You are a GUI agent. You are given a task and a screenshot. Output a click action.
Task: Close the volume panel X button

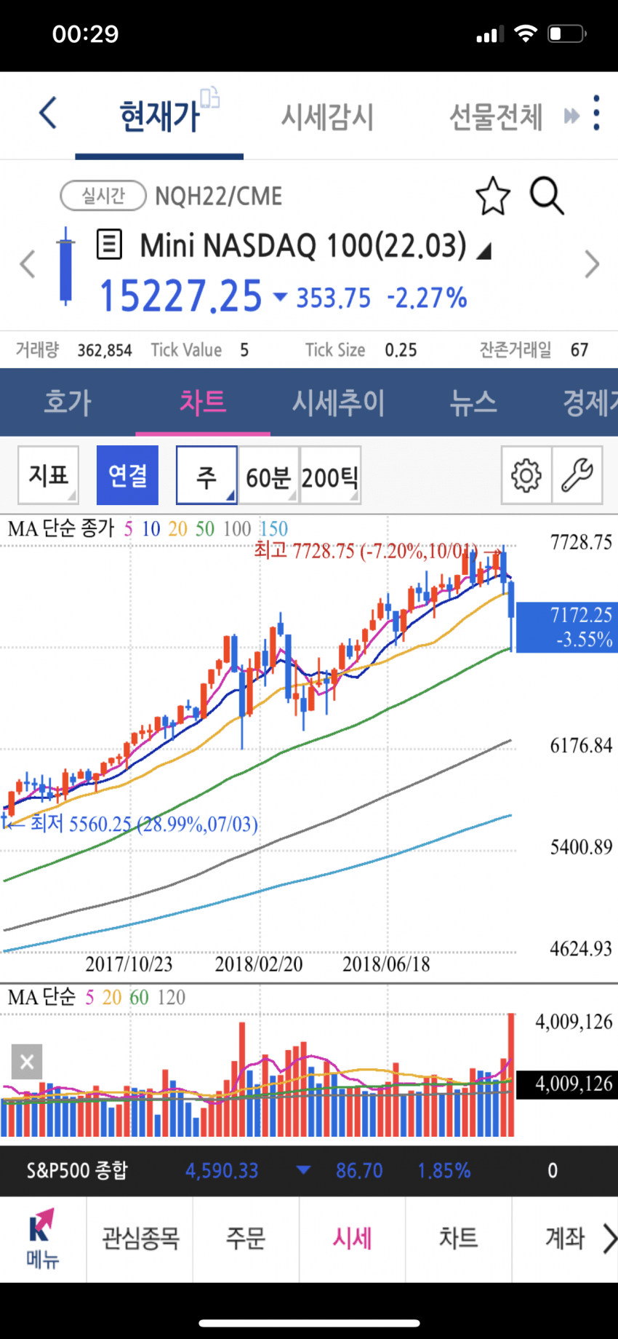click(27, 1062)
